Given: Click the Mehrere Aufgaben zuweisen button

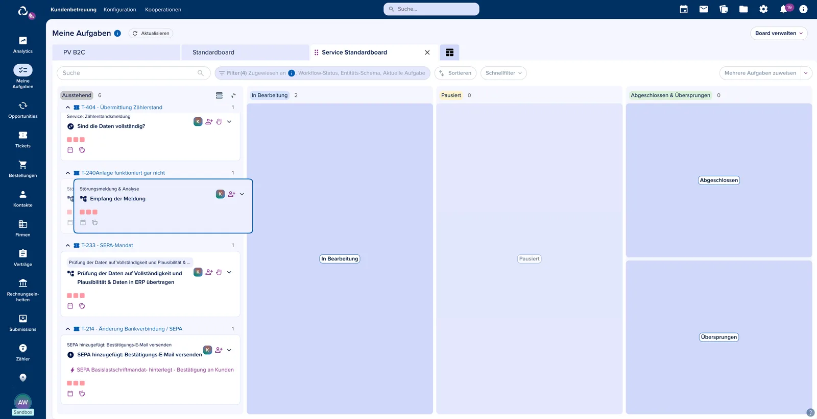Looking at the screenshot, I should tap(760, 73).
